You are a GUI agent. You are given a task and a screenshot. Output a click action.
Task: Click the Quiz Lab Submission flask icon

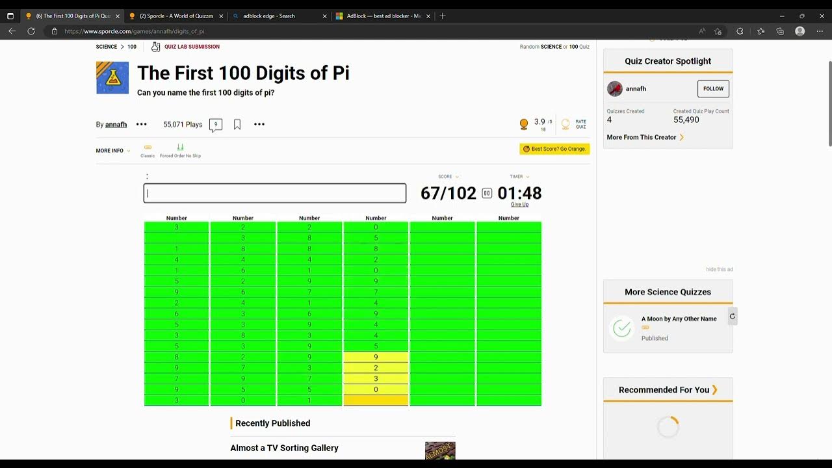(156, 47)
